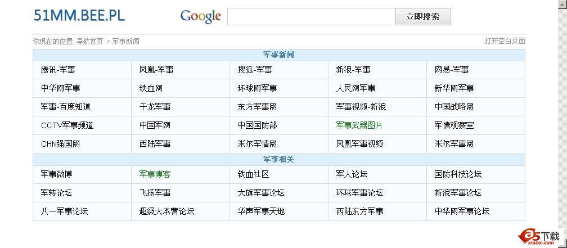Select 军事视频-新浪 link
Screen dimensions: 567x248
(x=361, y=107)
